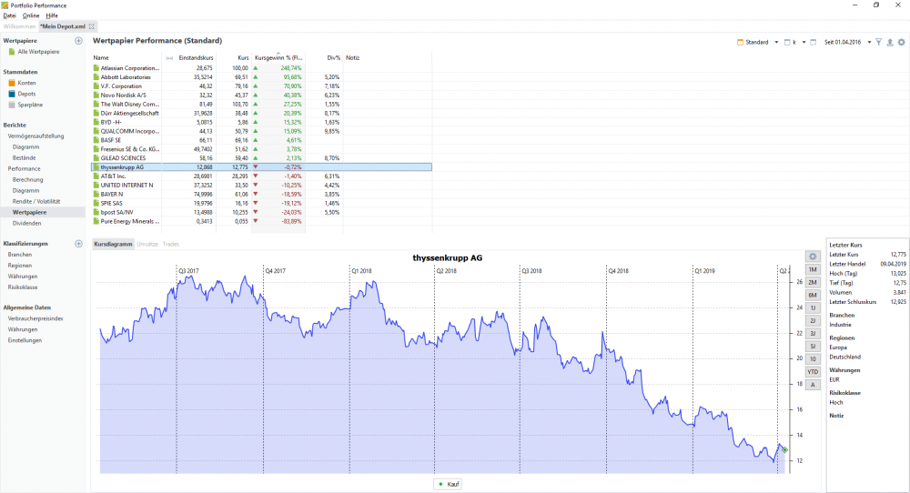Close the Mein Depot.xml tab
The width and height of the screenshot is (910, 493).
click(92, 26)
